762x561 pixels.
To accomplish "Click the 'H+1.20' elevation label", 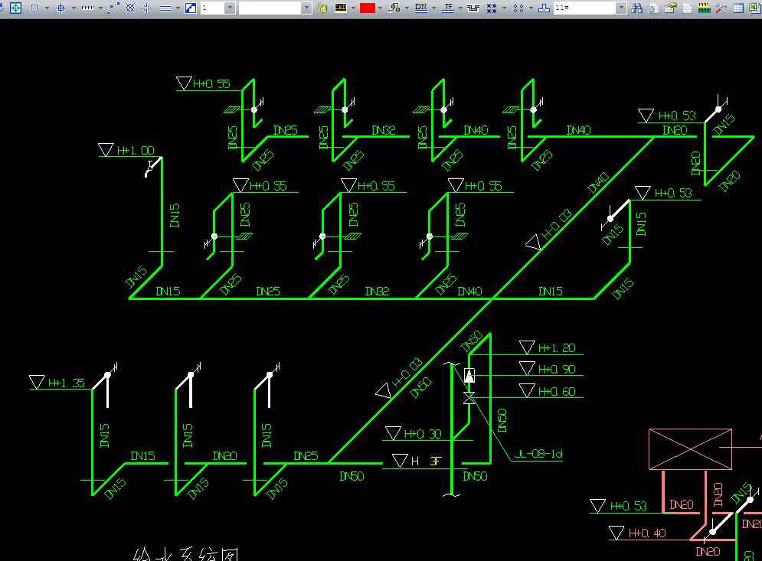I will click(x=557, y=348).
